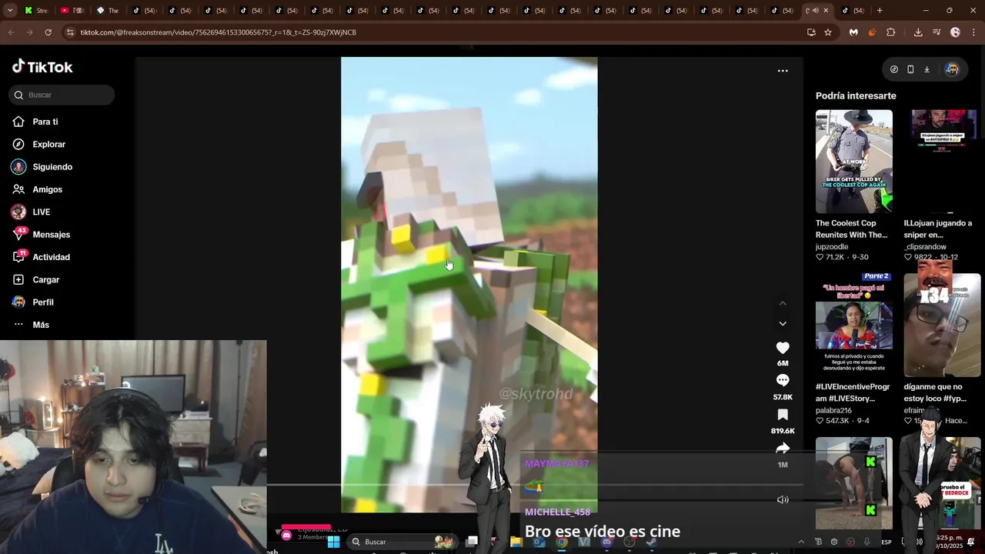The image size is (985, 554).
Task: Reload the TikTok page
Action: pyautogui.click(x=48, y=32)
